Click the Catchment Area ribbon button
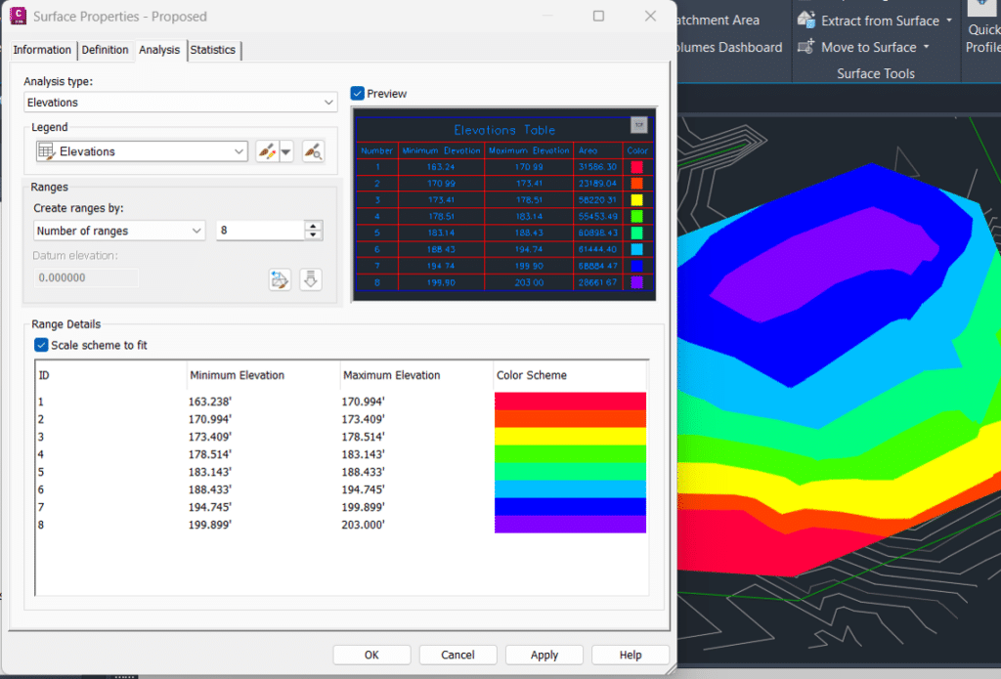 718,21
